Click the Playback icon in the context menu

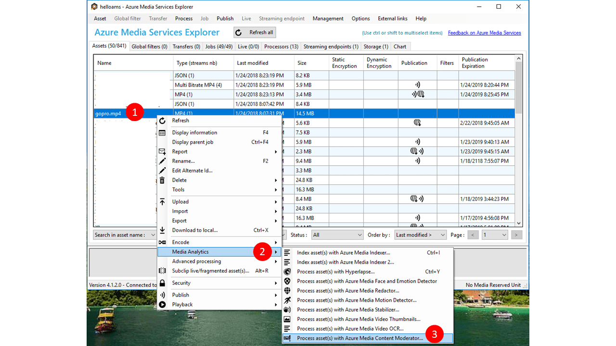pos(163,304)
